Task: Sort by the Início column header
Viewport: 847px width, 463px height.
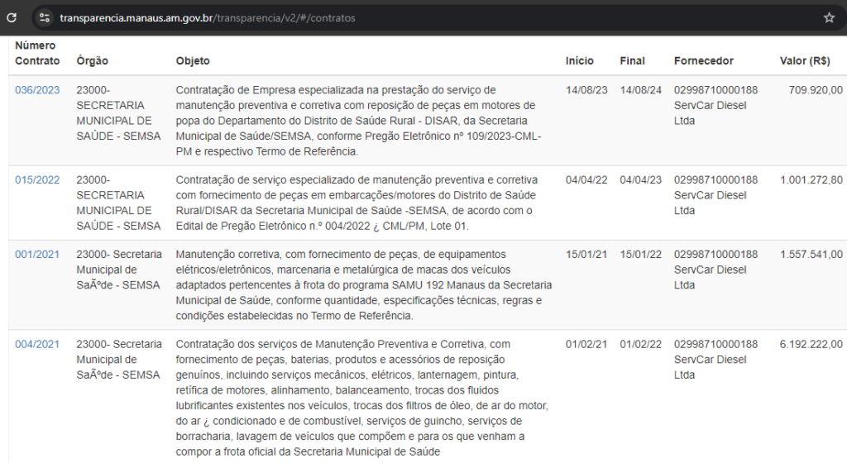Action: click(x=579, y=61)
